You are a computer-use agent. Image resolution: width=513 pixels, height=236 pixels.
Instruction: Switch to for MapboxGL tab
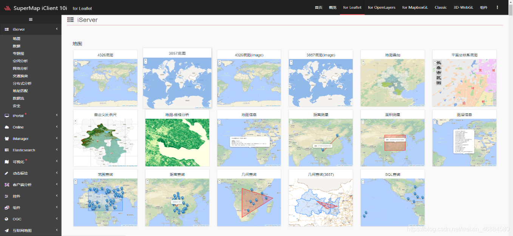coord(415,8)
